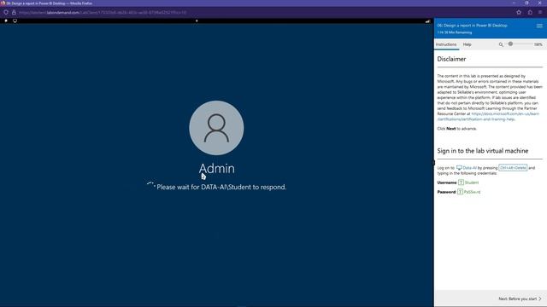The height and width of the screenshot is (307, 547).
Task: Click the signal strength icon in VM toolbar
Action: click(x=427, y=21)
